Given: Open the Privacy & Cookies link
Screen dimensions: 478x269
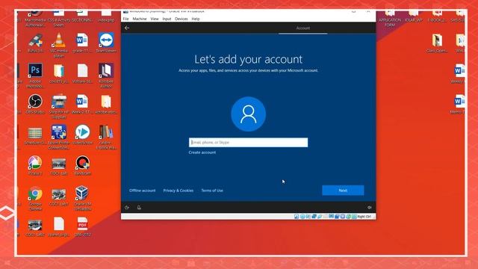Looking at the screenshot, I should 179,191.
